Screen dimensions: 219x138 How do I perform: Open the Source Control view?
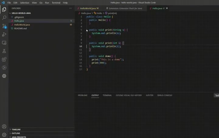coord(4,26)
